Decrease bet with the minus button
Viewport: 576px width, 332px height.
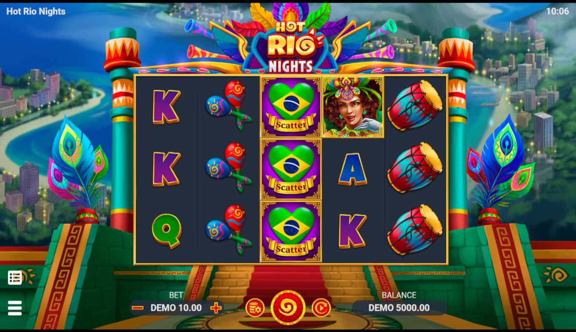click(x=137, y=308)
